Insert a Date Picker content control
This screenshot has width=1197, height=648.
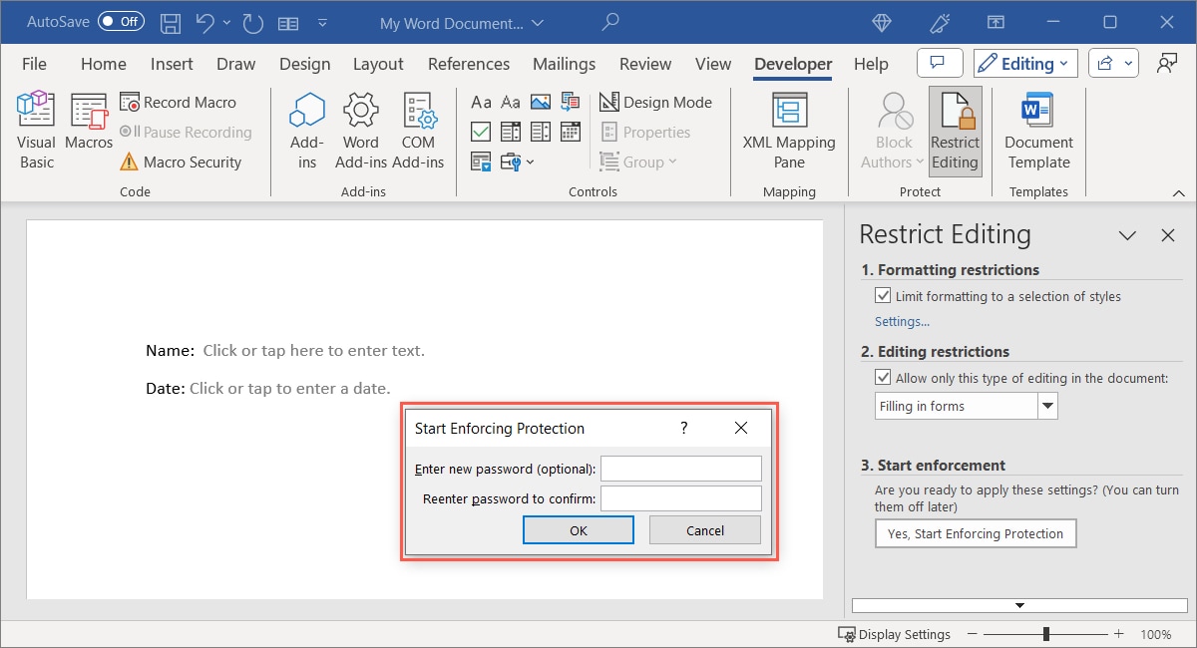pyautogui.click(x=570, y=132)
